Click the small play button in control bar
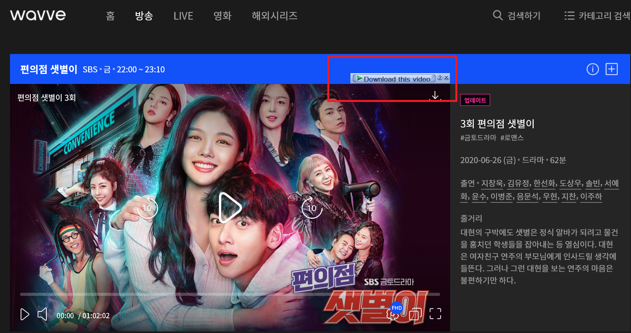 [25, 315]
